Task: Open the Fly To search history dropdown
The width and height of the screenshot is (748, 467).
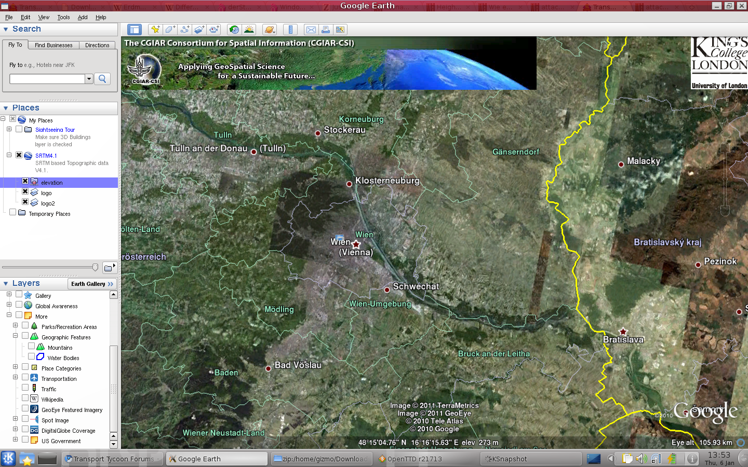Action: 89,79
